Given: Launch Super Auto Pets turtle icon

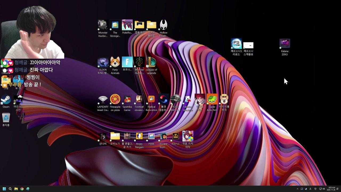Looking at the screenshot, I should coord(212,99).
